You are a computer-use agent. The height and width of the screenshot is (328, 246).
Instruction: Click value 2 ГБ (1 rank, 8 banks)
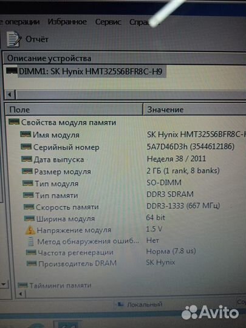coord(183,171)
